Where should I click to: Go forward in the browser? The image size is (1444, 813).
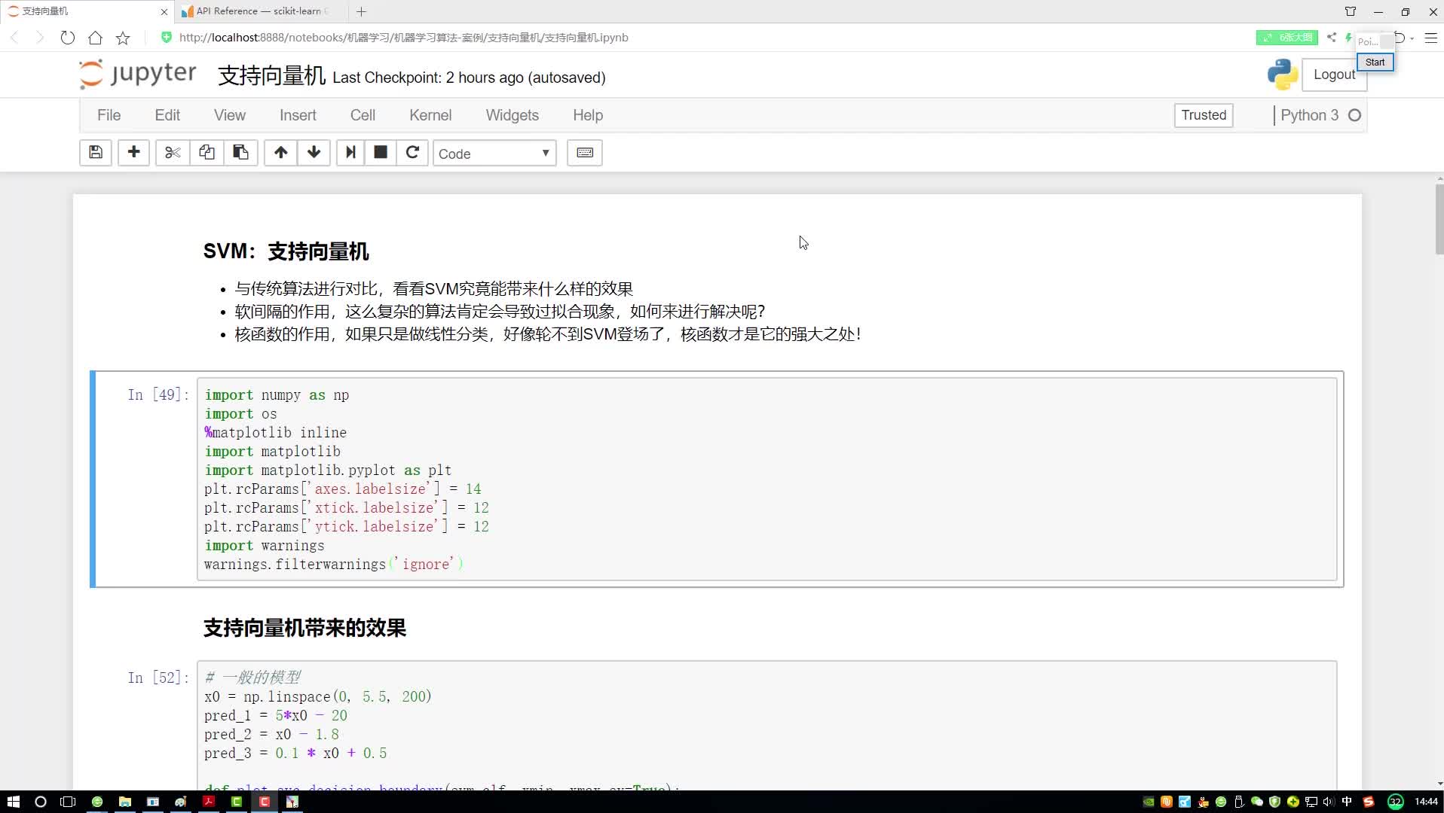[x=39, y=38]
